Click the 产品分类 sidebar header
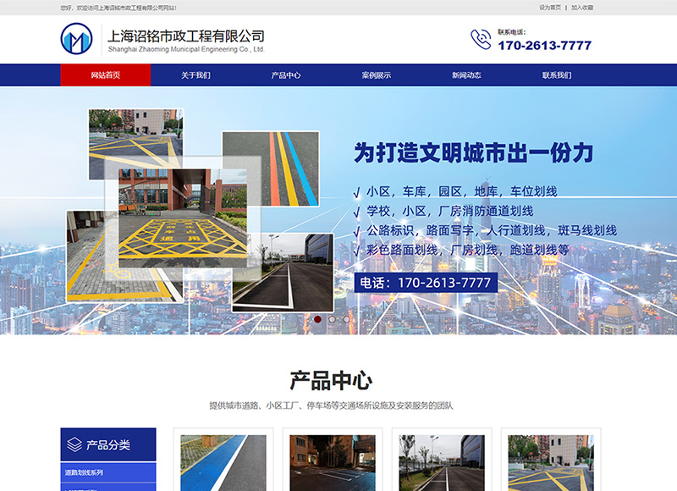Screen dimensions: 677x491 [108, 444]
